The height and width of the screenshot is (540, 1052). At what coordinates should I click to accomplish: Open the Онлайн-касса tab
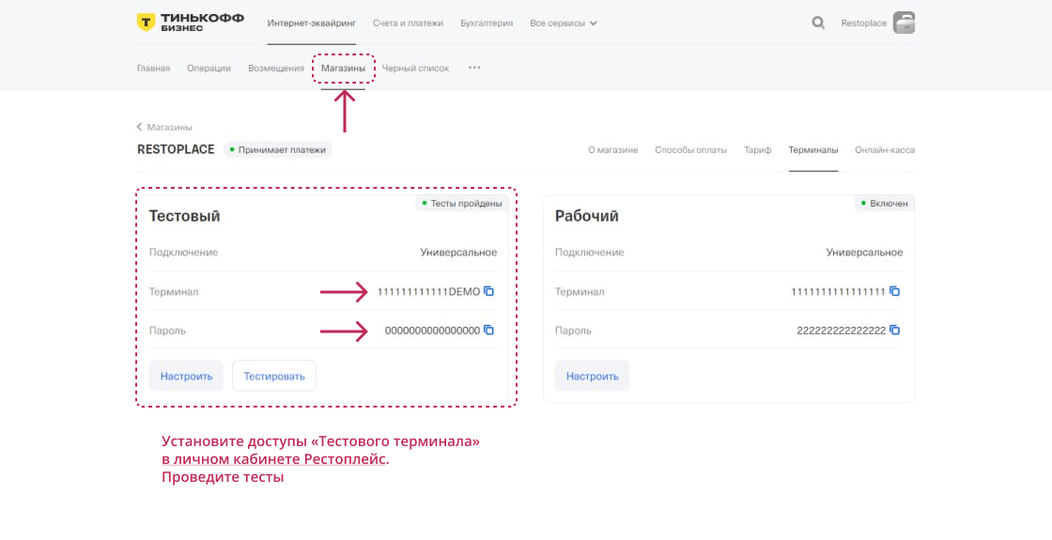point(885,149)
